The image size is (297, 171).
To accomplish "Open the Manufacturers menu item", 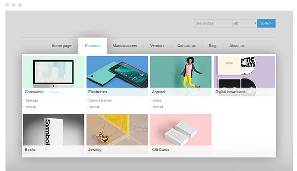I will coord(125,46).
